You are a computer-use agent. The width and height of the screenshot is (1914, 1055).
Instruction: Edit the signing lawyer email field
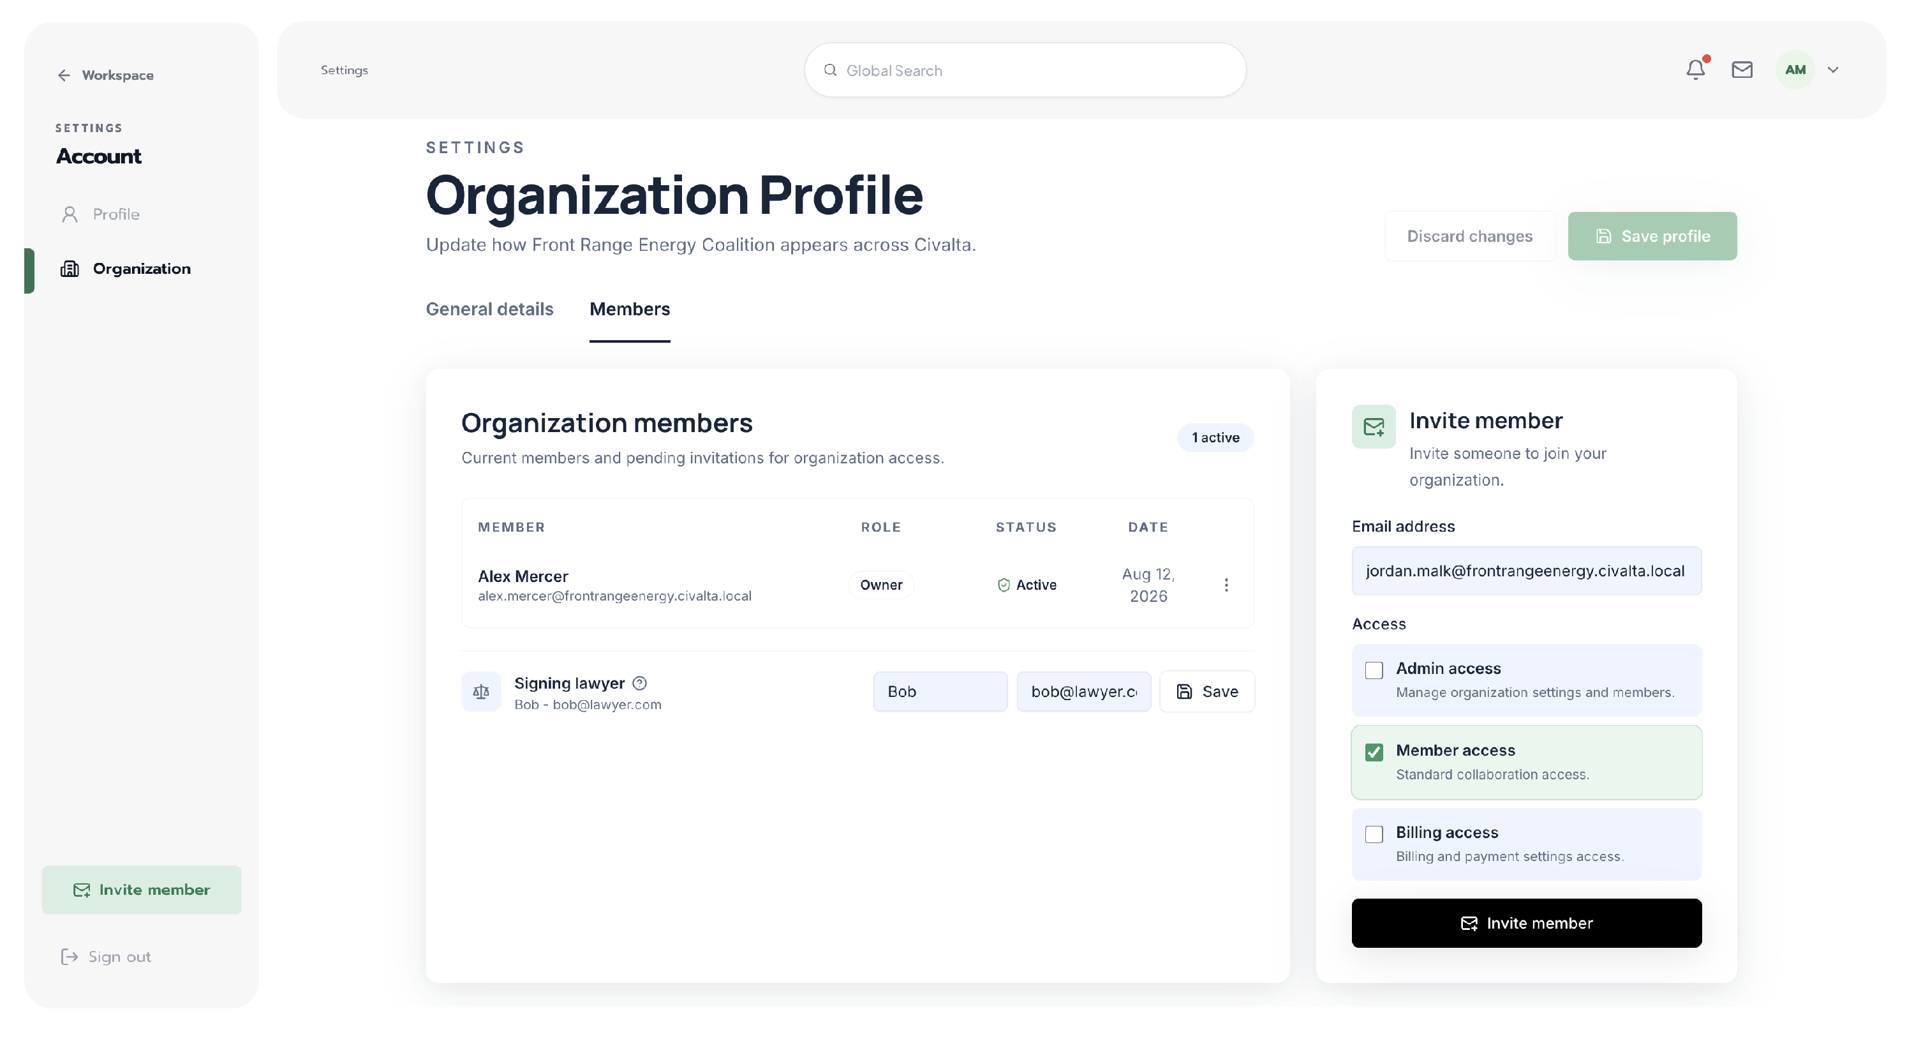[x=1083, y=691]
